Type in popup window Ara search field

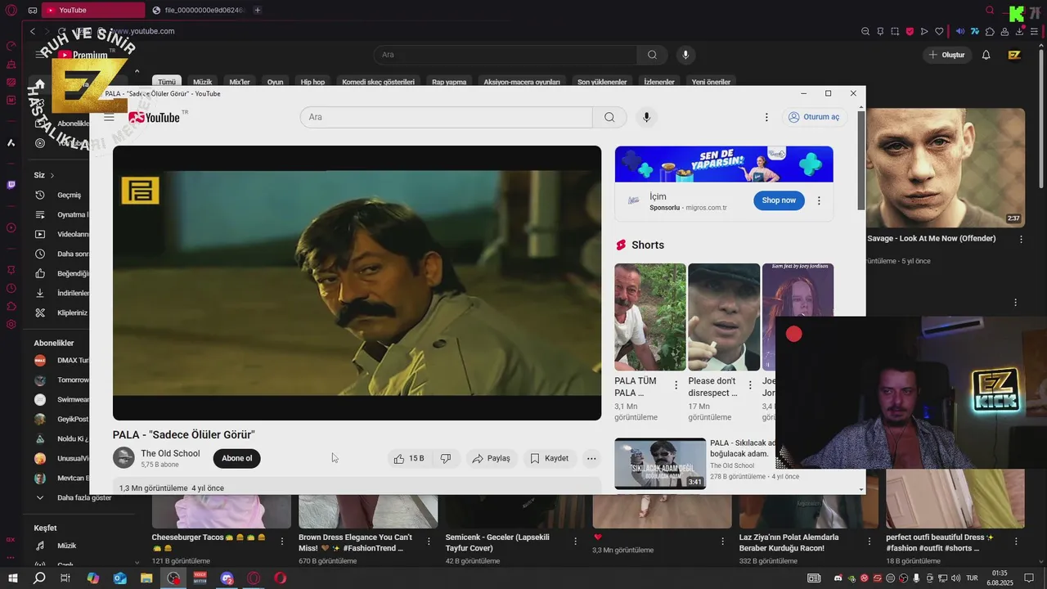tap(447, 117)
